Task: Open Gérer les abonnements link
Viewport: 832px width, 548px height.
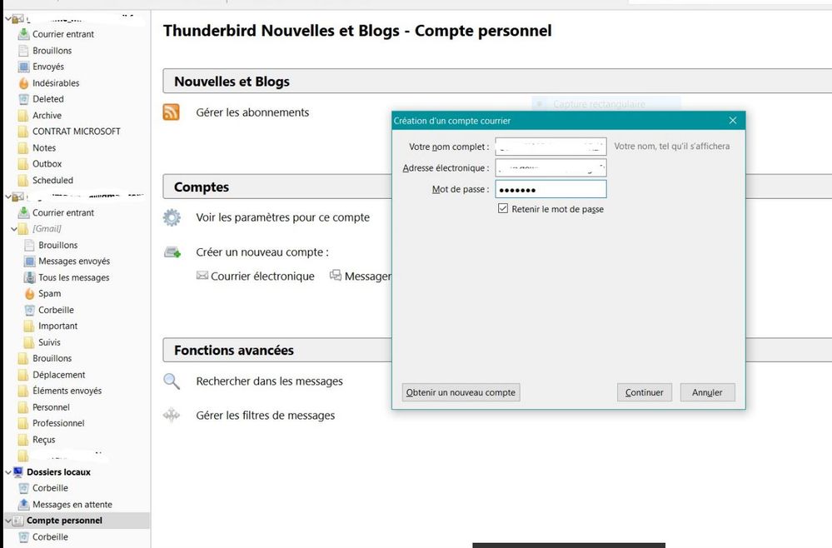Action: [252, 112]
